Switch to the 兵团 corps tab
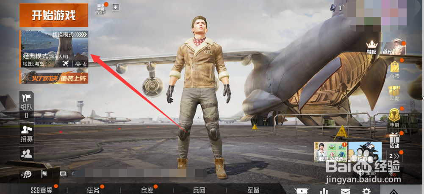424x194 pixels. click(199, 190)
